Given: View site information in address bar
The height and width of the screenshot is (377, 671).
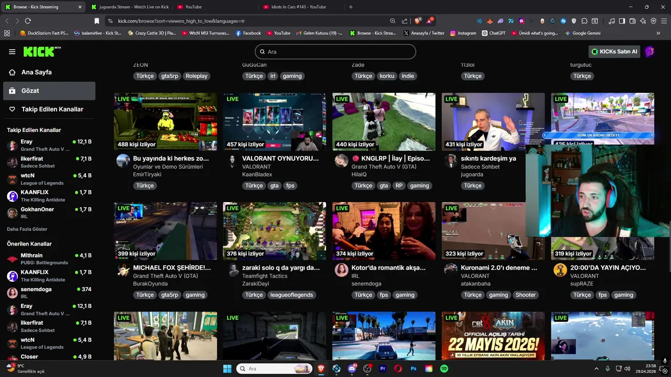Looking at the screenshot, I should (x=110, y=21).
